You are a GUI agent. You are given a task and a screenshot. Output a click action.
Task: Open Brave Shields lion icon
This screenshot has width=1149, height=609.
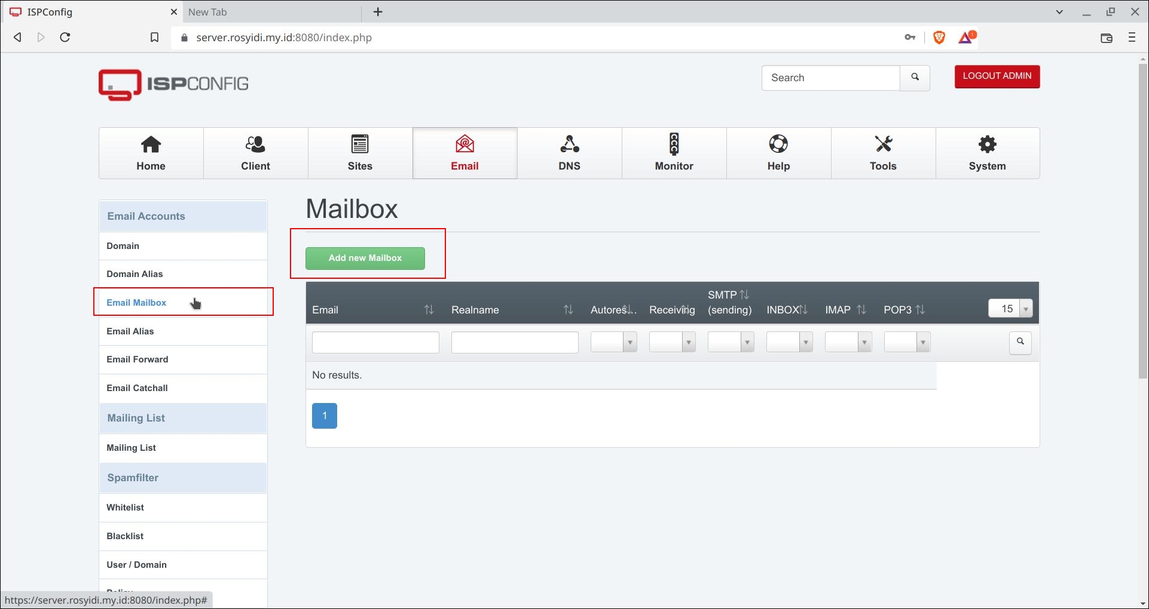point(939,38)
